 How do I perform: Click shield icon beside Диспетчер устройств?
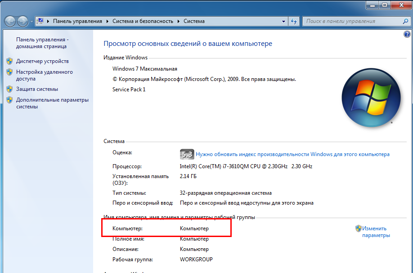9,61
